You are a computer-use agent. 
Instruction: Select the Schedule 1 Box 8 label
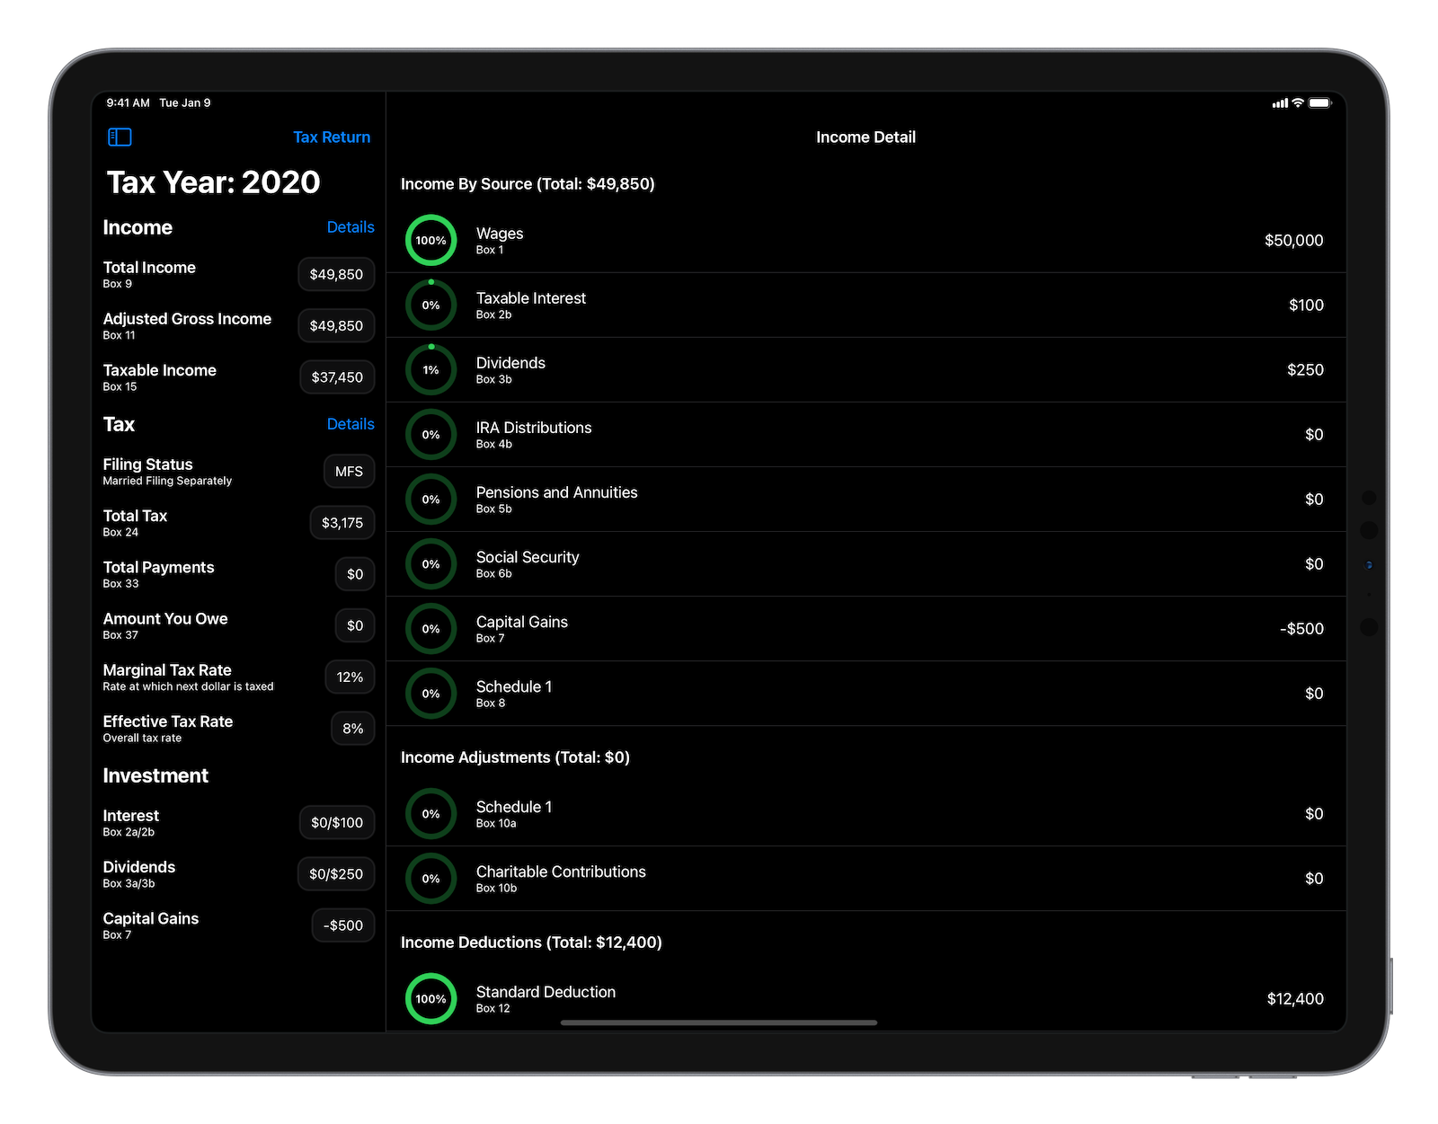click(x=514, y=693)
